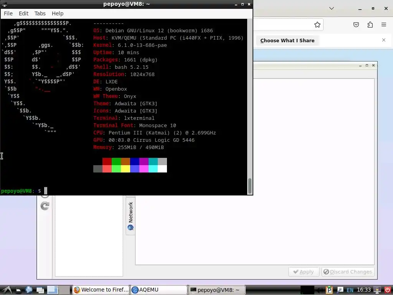Switch to AQEMU's vertical Network tab

[x=130, y=216]
